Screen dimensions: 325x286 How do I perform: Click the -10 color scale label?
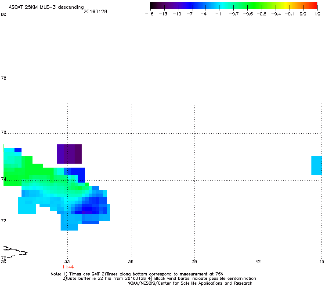pos(177,14)
